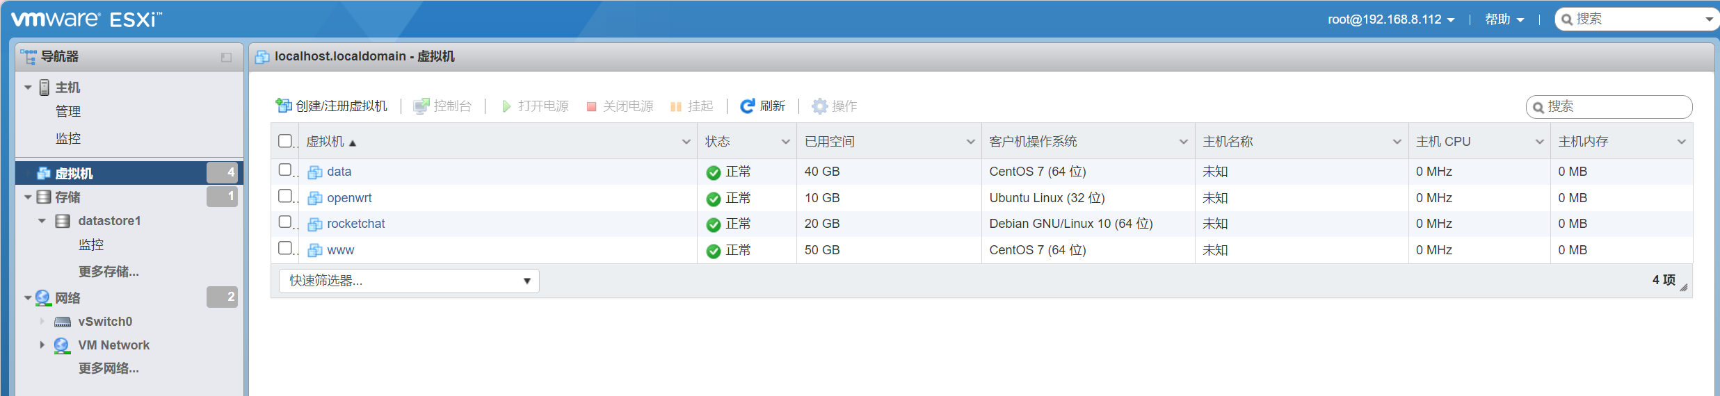
Task: Click the data VM icon
Action: click(x=315, y=172)
